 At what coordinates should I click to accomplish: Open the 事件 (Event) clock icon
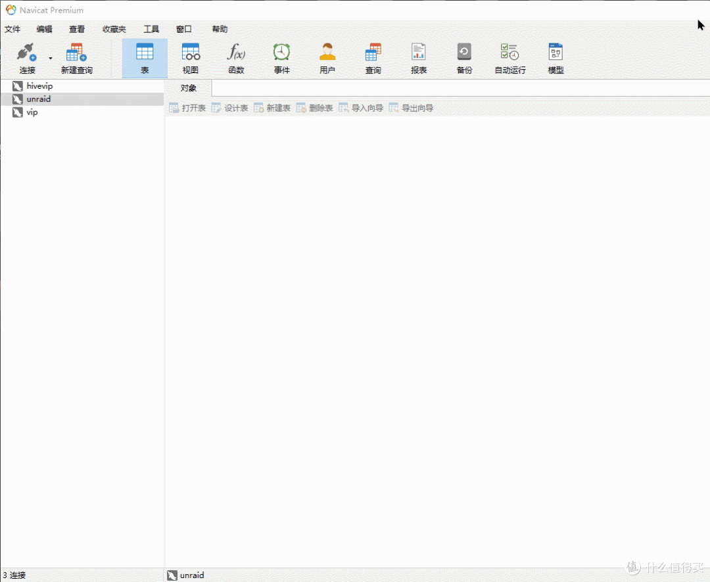click(x=281, y=58)
